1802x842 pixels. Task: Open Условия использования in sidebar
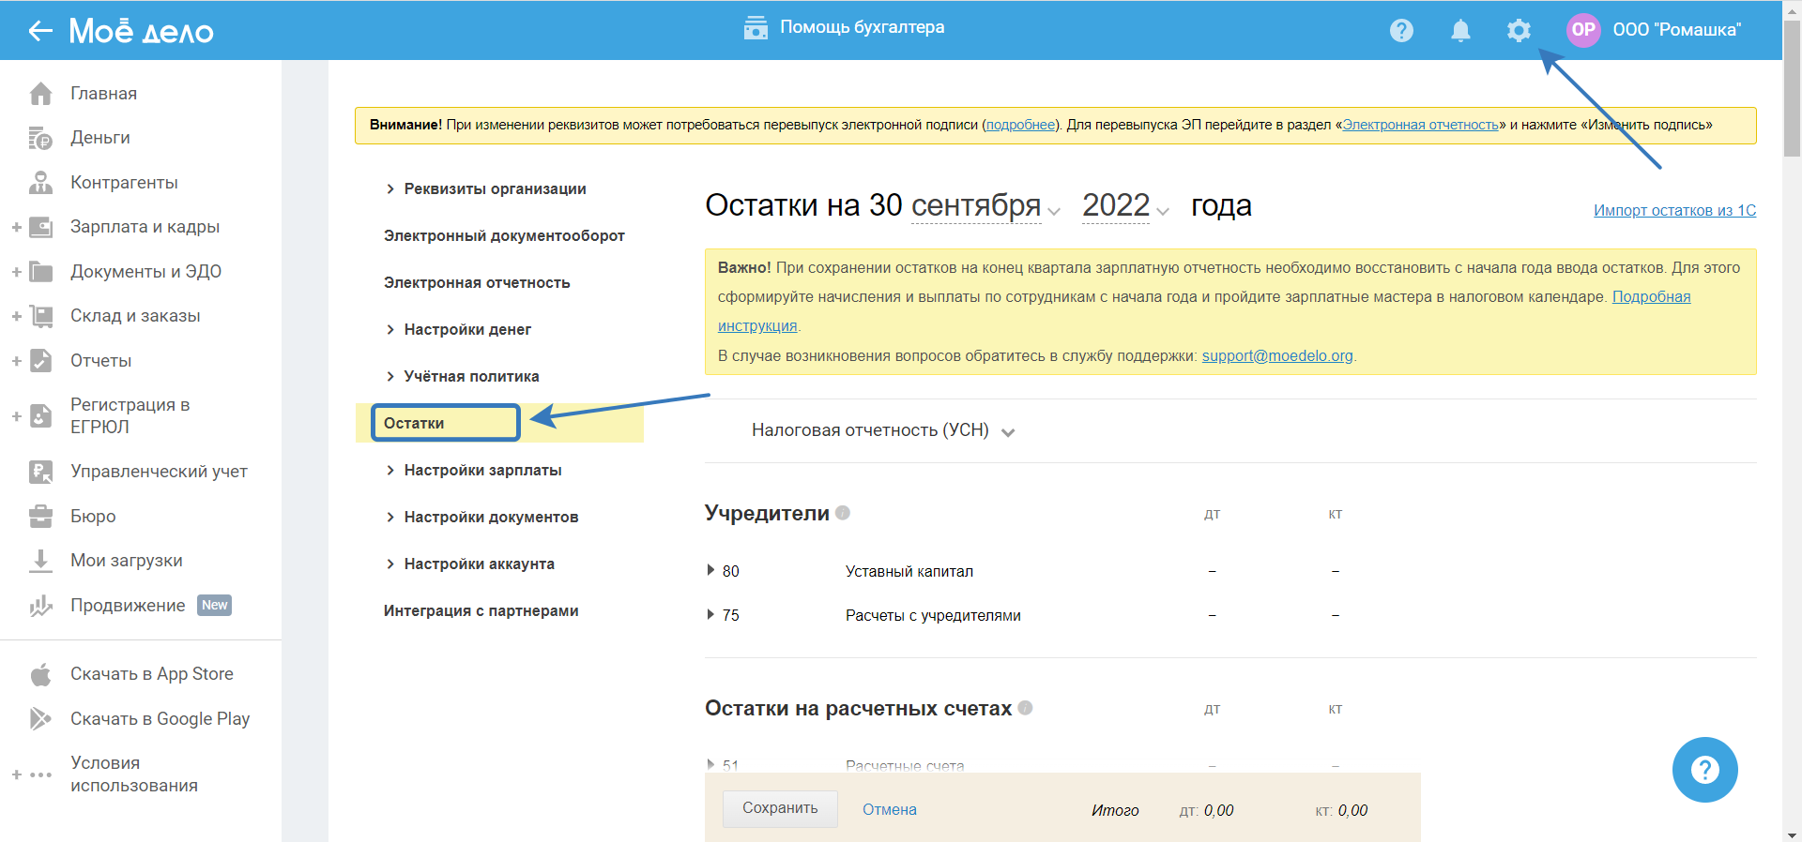[134, 774]
